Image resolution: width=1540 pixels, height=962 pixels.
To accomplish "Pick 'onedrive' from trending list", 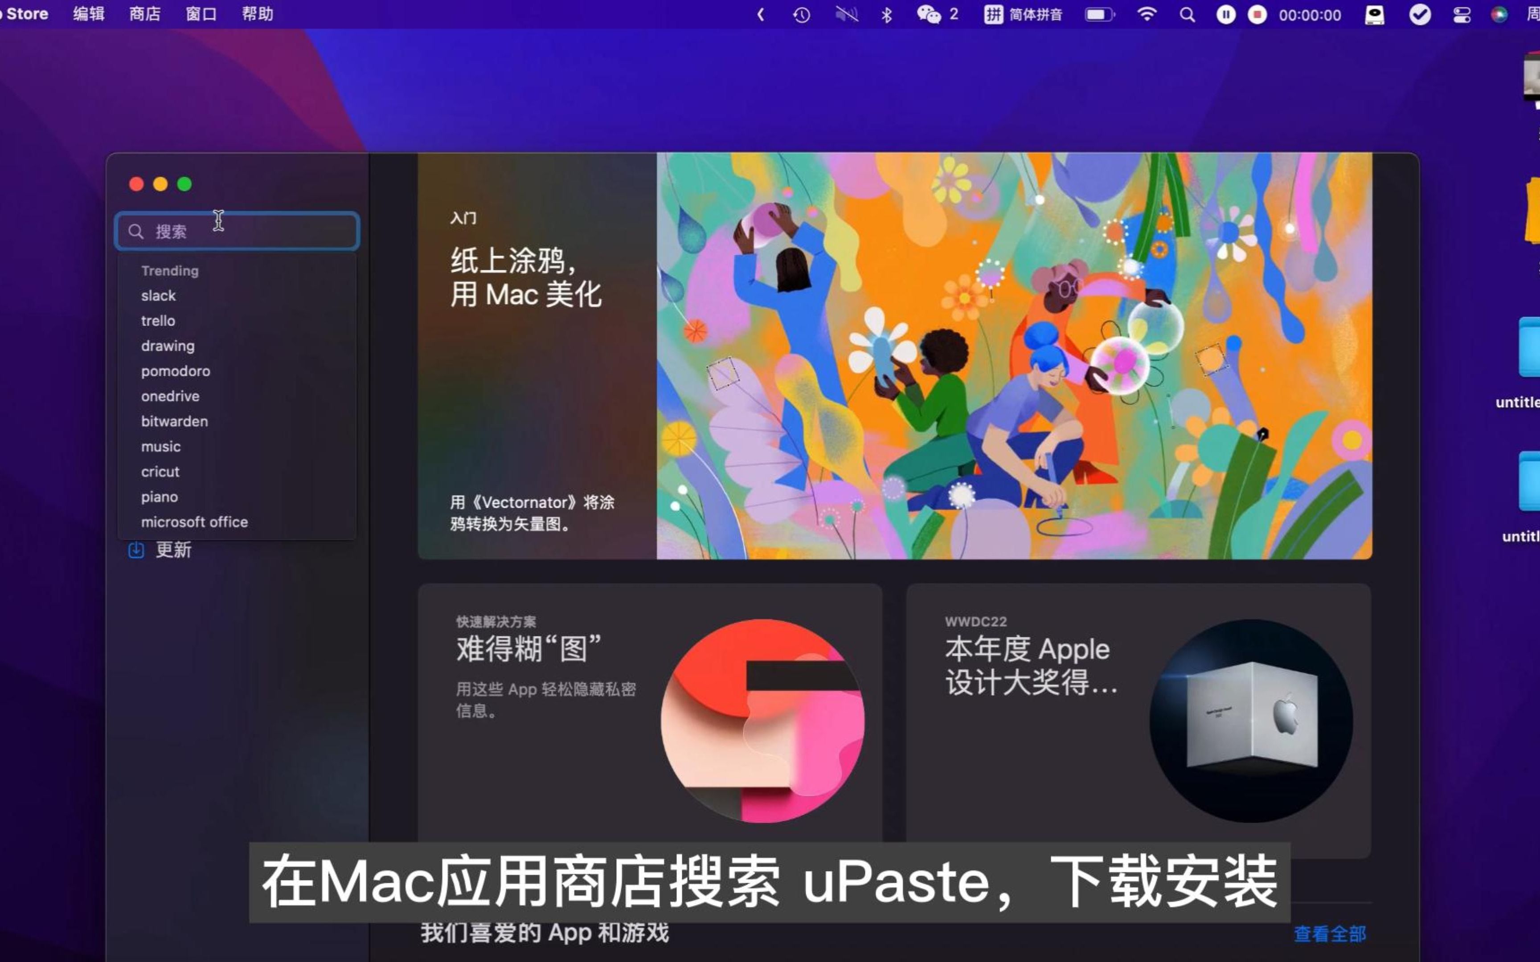I will [170, 396].
